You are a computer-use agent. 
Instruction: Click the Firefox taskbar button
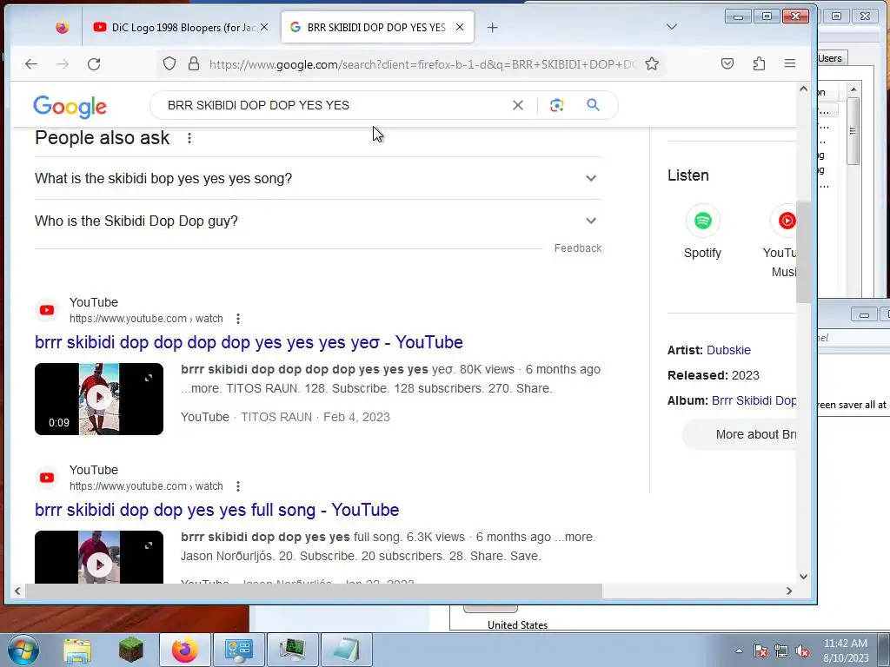point(185,650)
